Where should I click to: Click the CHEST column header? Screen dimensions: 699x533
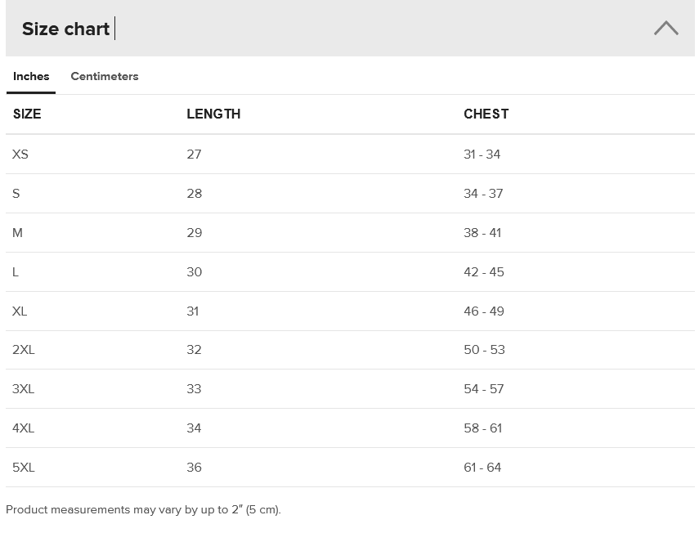point(486,114)
